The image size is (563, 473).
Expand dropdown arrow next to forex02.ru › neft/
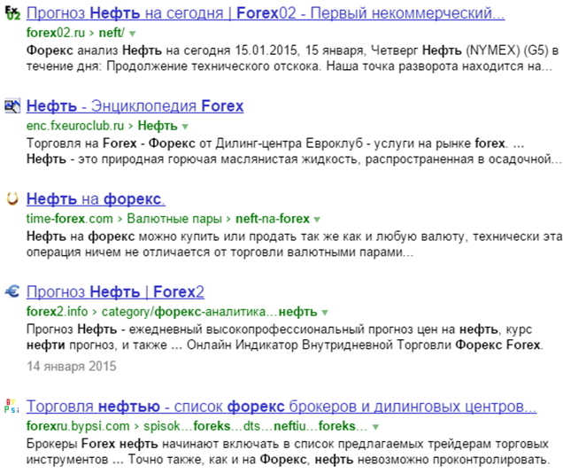coord(132,34)
